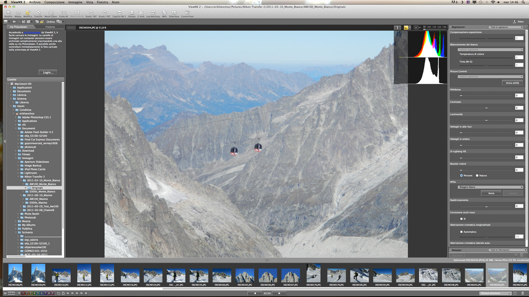
Task: Open the Ritaglio libero crop dropdown
Action: [x=491, y=187]
